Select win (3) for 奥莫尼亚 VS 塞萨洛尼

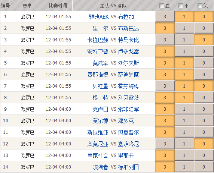click(x=165, y=144)
